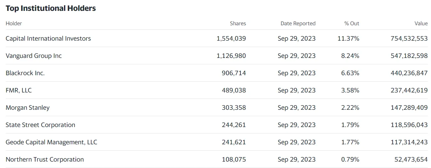Select Northern Trust Corporation holder
Viewport: 431px width, 168px height.
click(45, 159)
